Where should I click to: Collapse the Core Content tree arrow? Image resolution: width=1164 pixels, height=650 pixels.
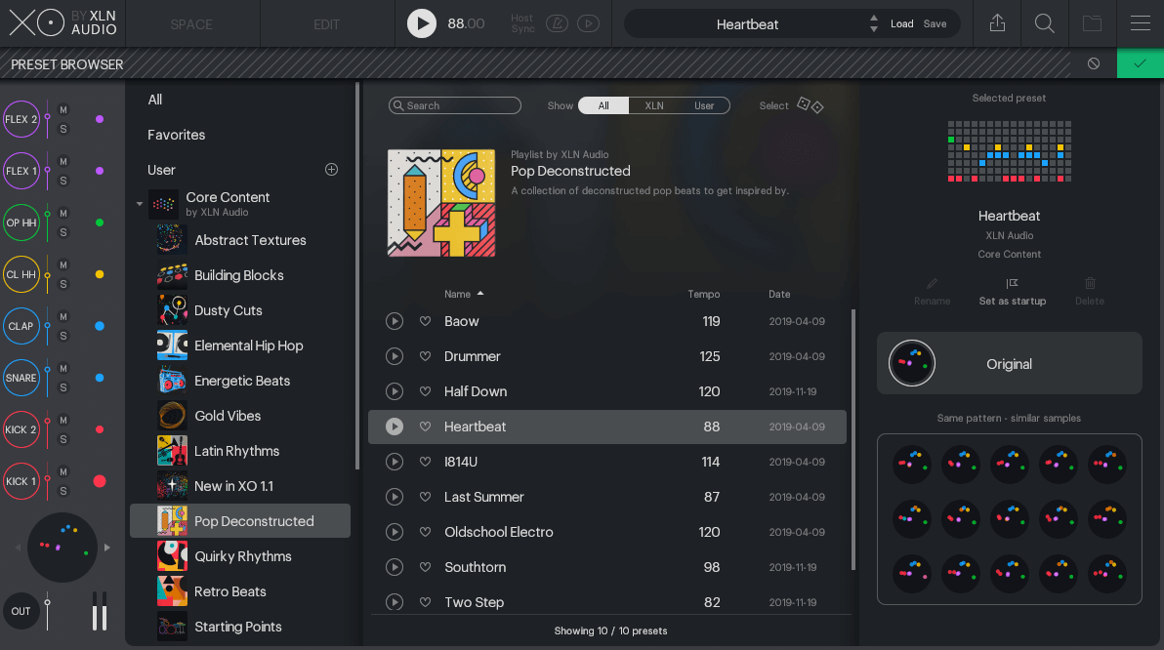pos(140,204)
